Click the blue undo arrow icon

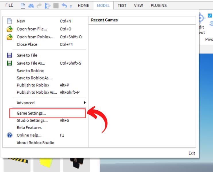pyautogui.click(x=64, y=6)
